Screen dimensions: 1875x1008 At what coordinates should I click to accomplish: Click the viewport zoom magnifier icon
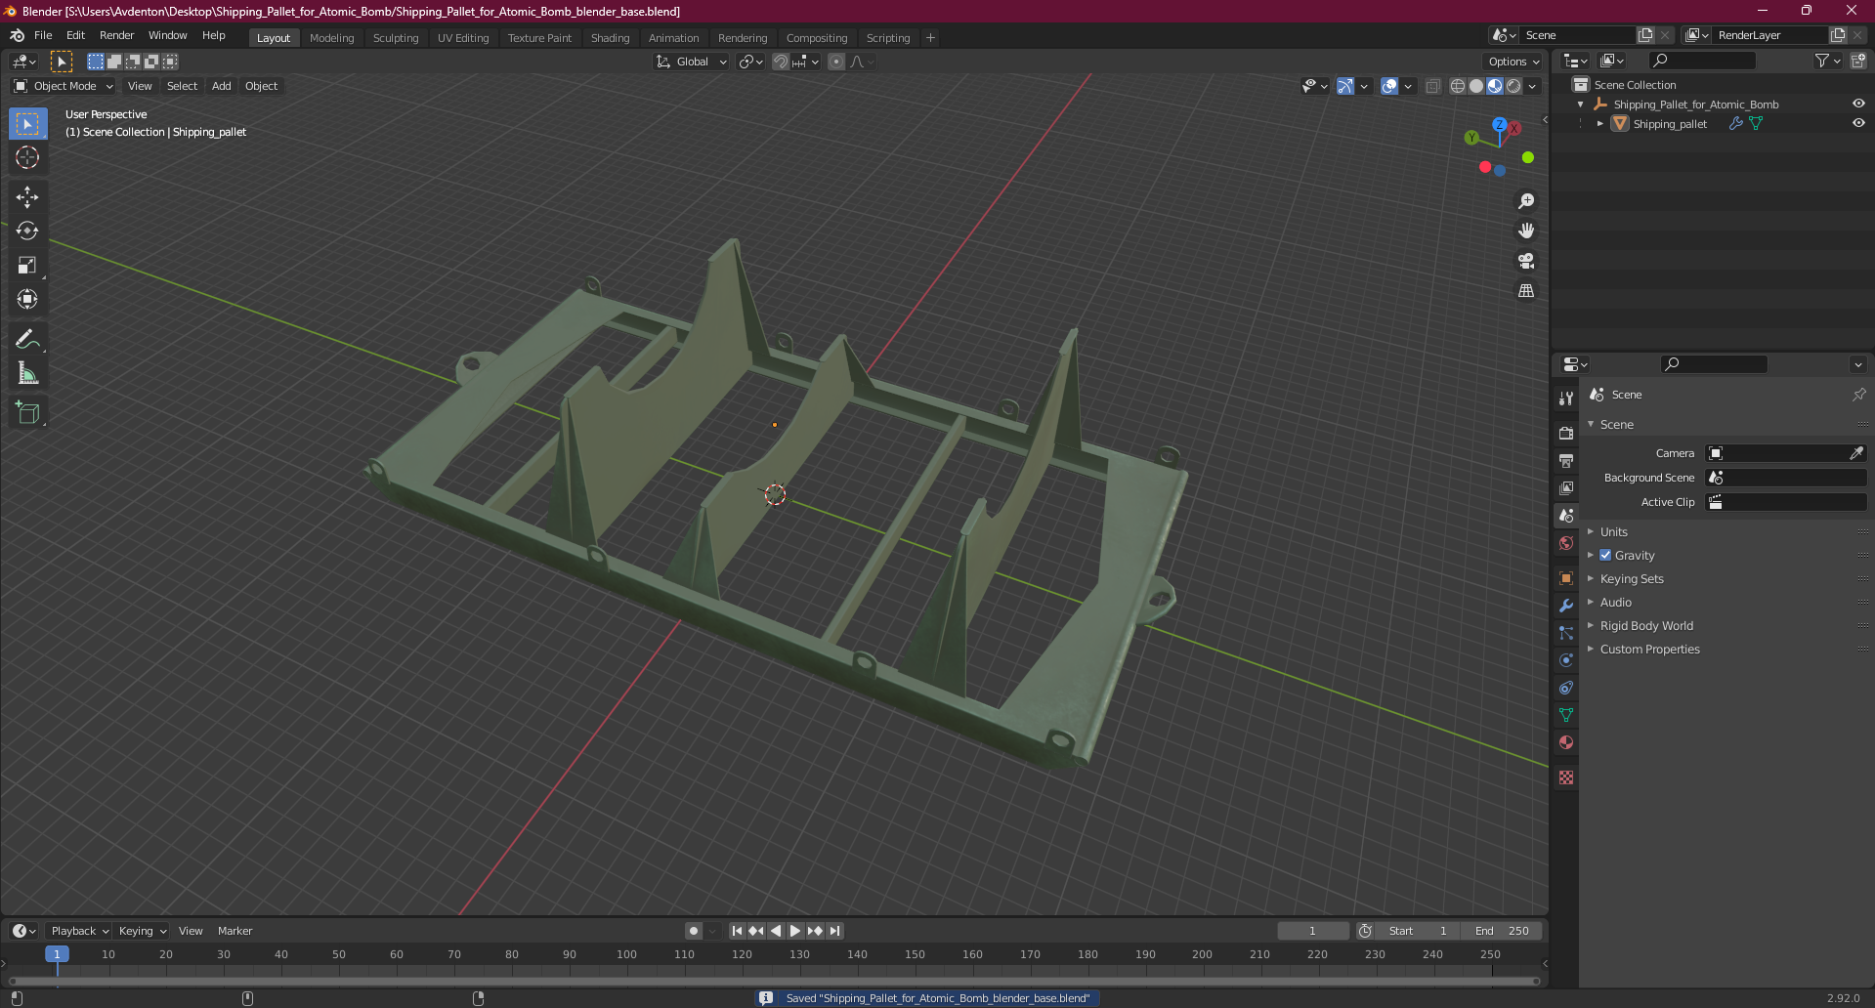point(1526,201)
